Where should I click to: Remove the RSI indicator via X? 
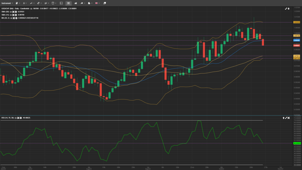point(18,118)
